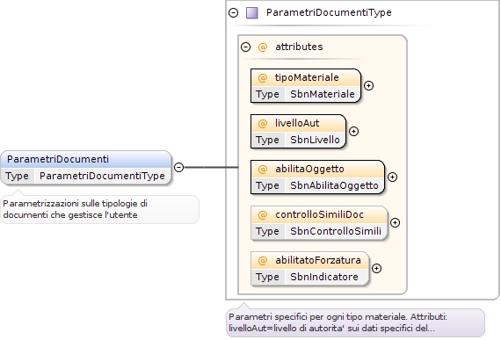Image resolution: width=501 pixels, height=340 pixels.
Task: Expand the tipoMateriale attribute details
Action: click(369, 85)
